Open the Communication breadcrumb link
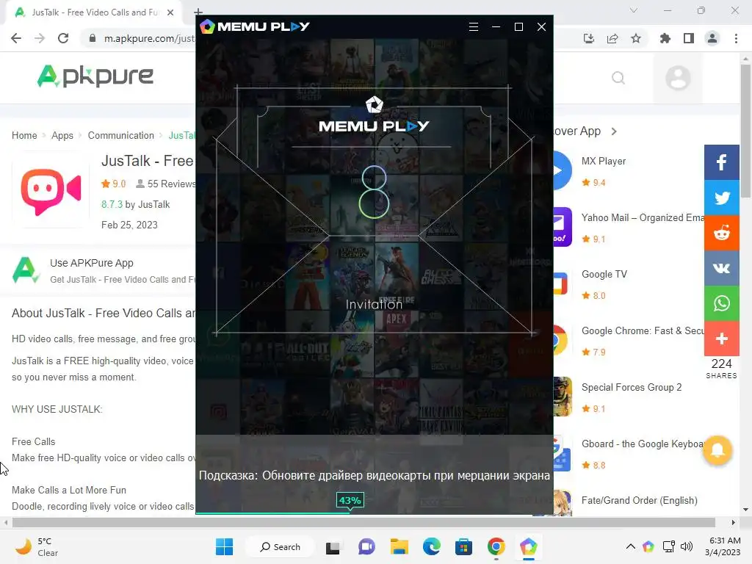The width and height of the screenshot is (752, 564). (121, 135)
